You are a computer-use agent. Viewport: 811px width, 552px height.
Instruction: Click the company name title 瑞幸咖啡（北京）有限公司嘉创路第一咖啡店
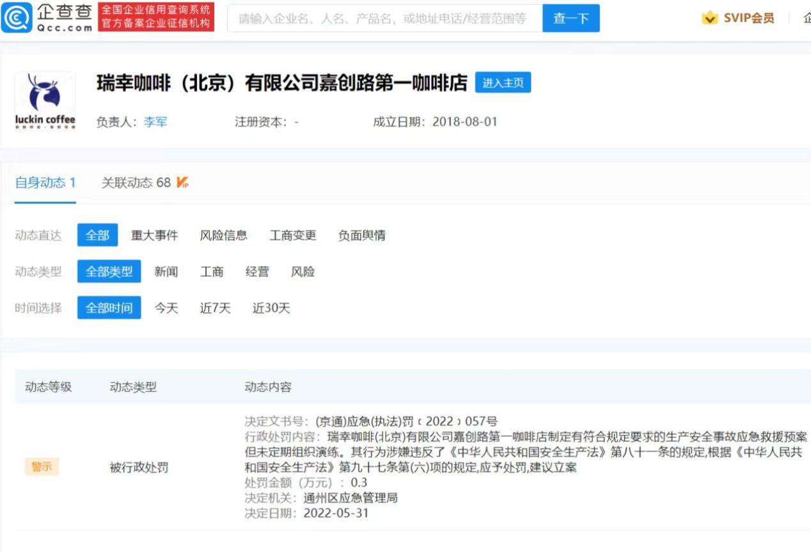[x=282, y=83]
